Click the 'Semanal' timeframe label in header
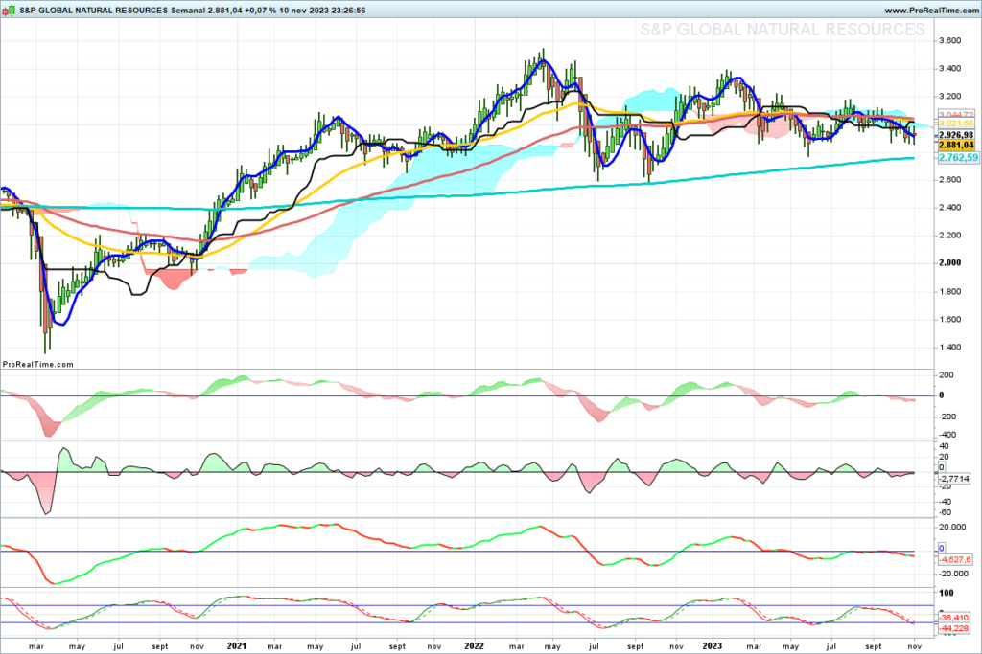This screenshot has width=982, height=654. click(x=188, y=11)
